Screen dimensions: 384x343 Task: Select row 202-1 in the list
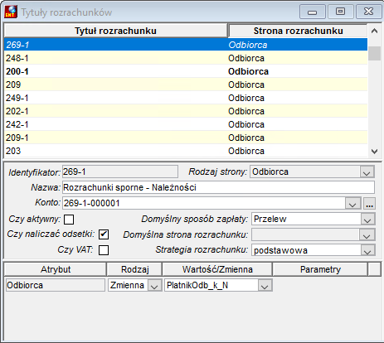(x=186, y=111)
